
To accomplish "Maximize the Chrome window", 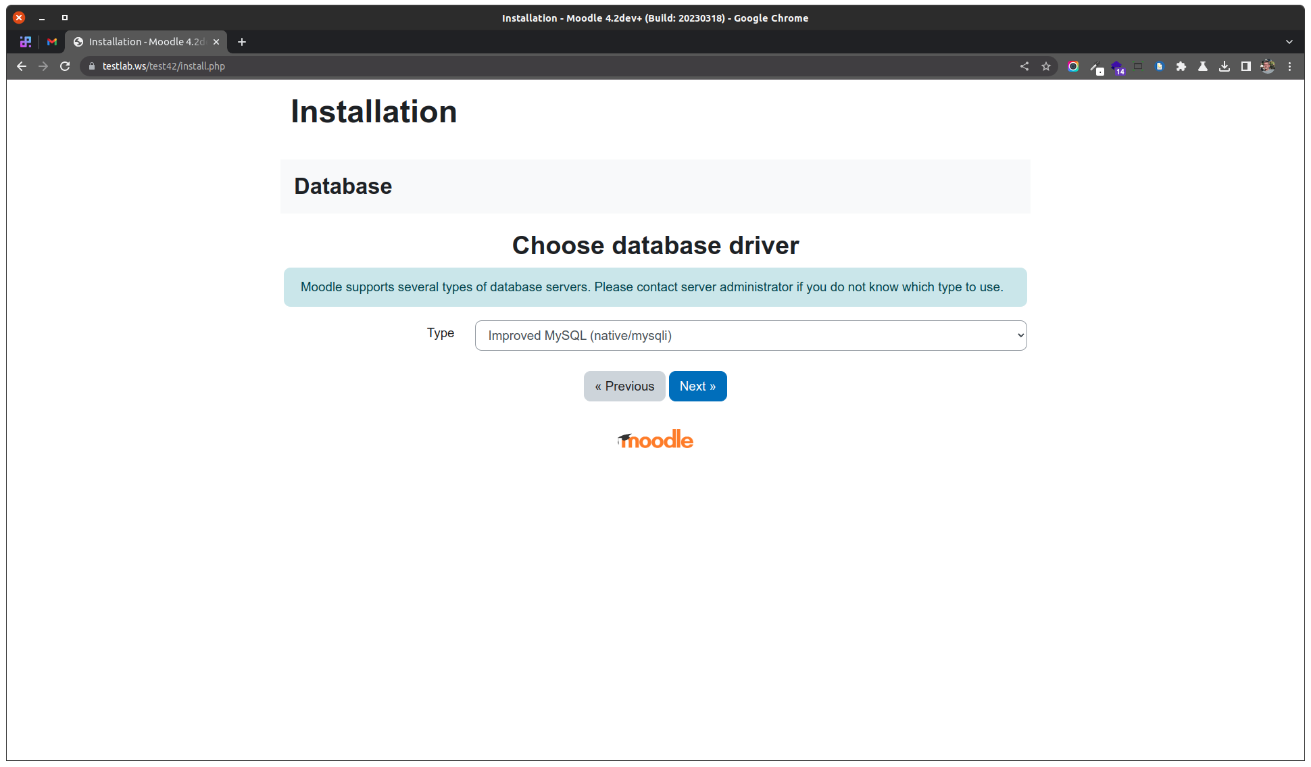I will (65, 18).
